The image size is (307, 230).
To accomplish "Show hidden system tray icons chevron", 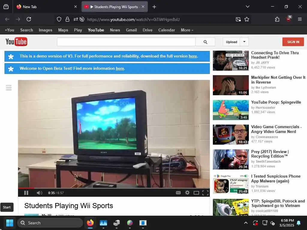I will [246, 223].
